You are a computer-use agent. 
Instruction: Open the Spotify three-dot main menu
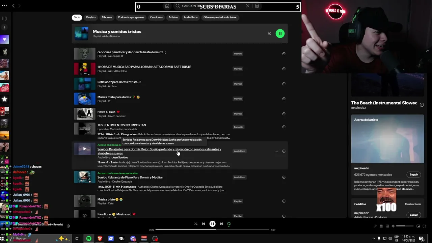pyautogui.click(x=4, y=6)
